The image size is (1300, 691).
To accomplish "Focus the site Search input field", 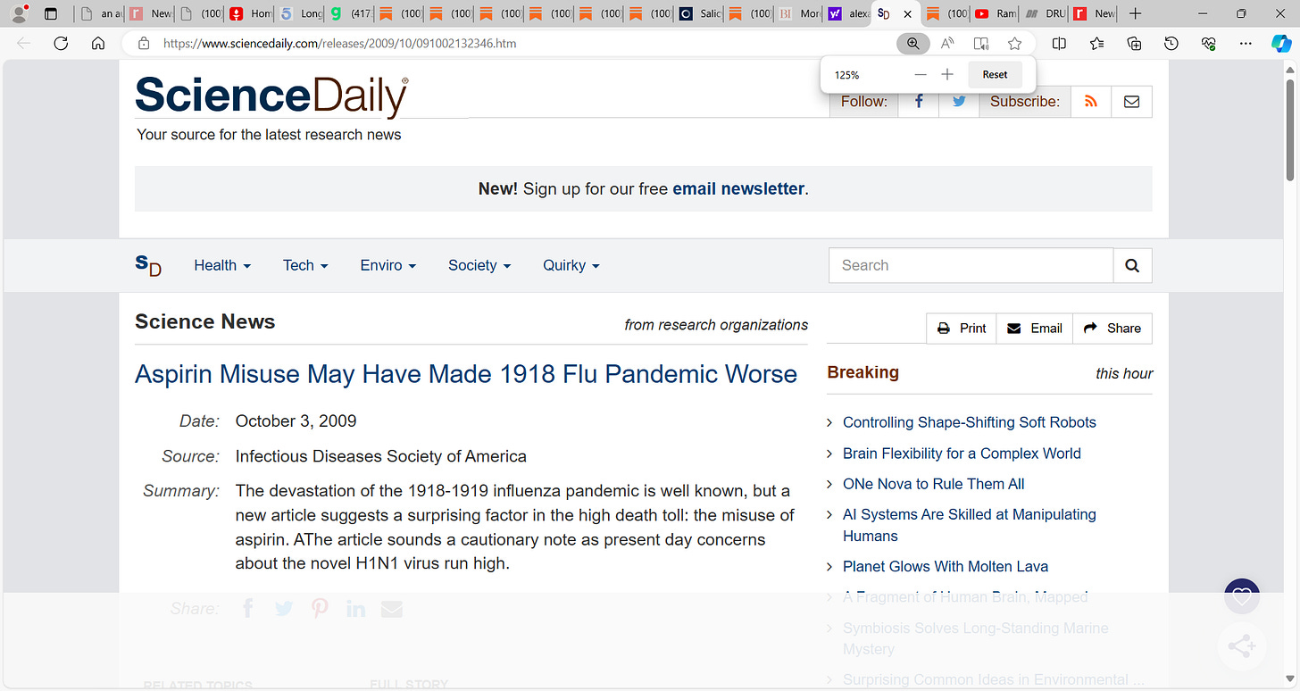I will [971, 265].
